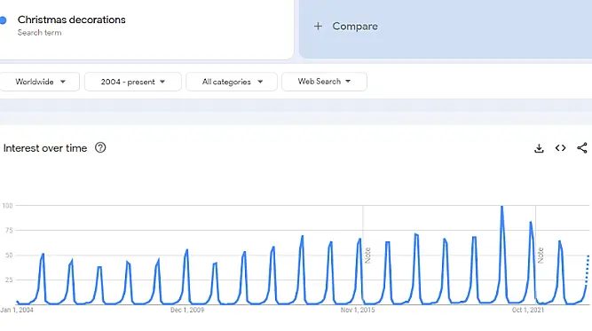Viewport: 592px width, 331px height.
Task: Open the Worldwide region dropdown
Action: [39, 82]
